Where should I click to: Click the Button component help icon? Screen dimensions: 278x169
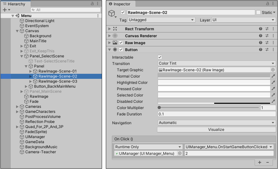(x=261, y=50)
